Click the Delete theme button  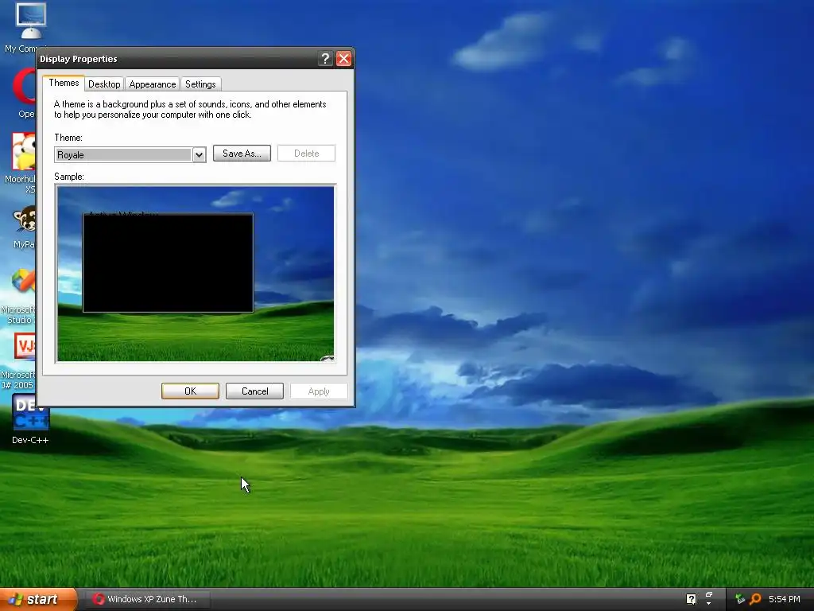click(306, 154)
